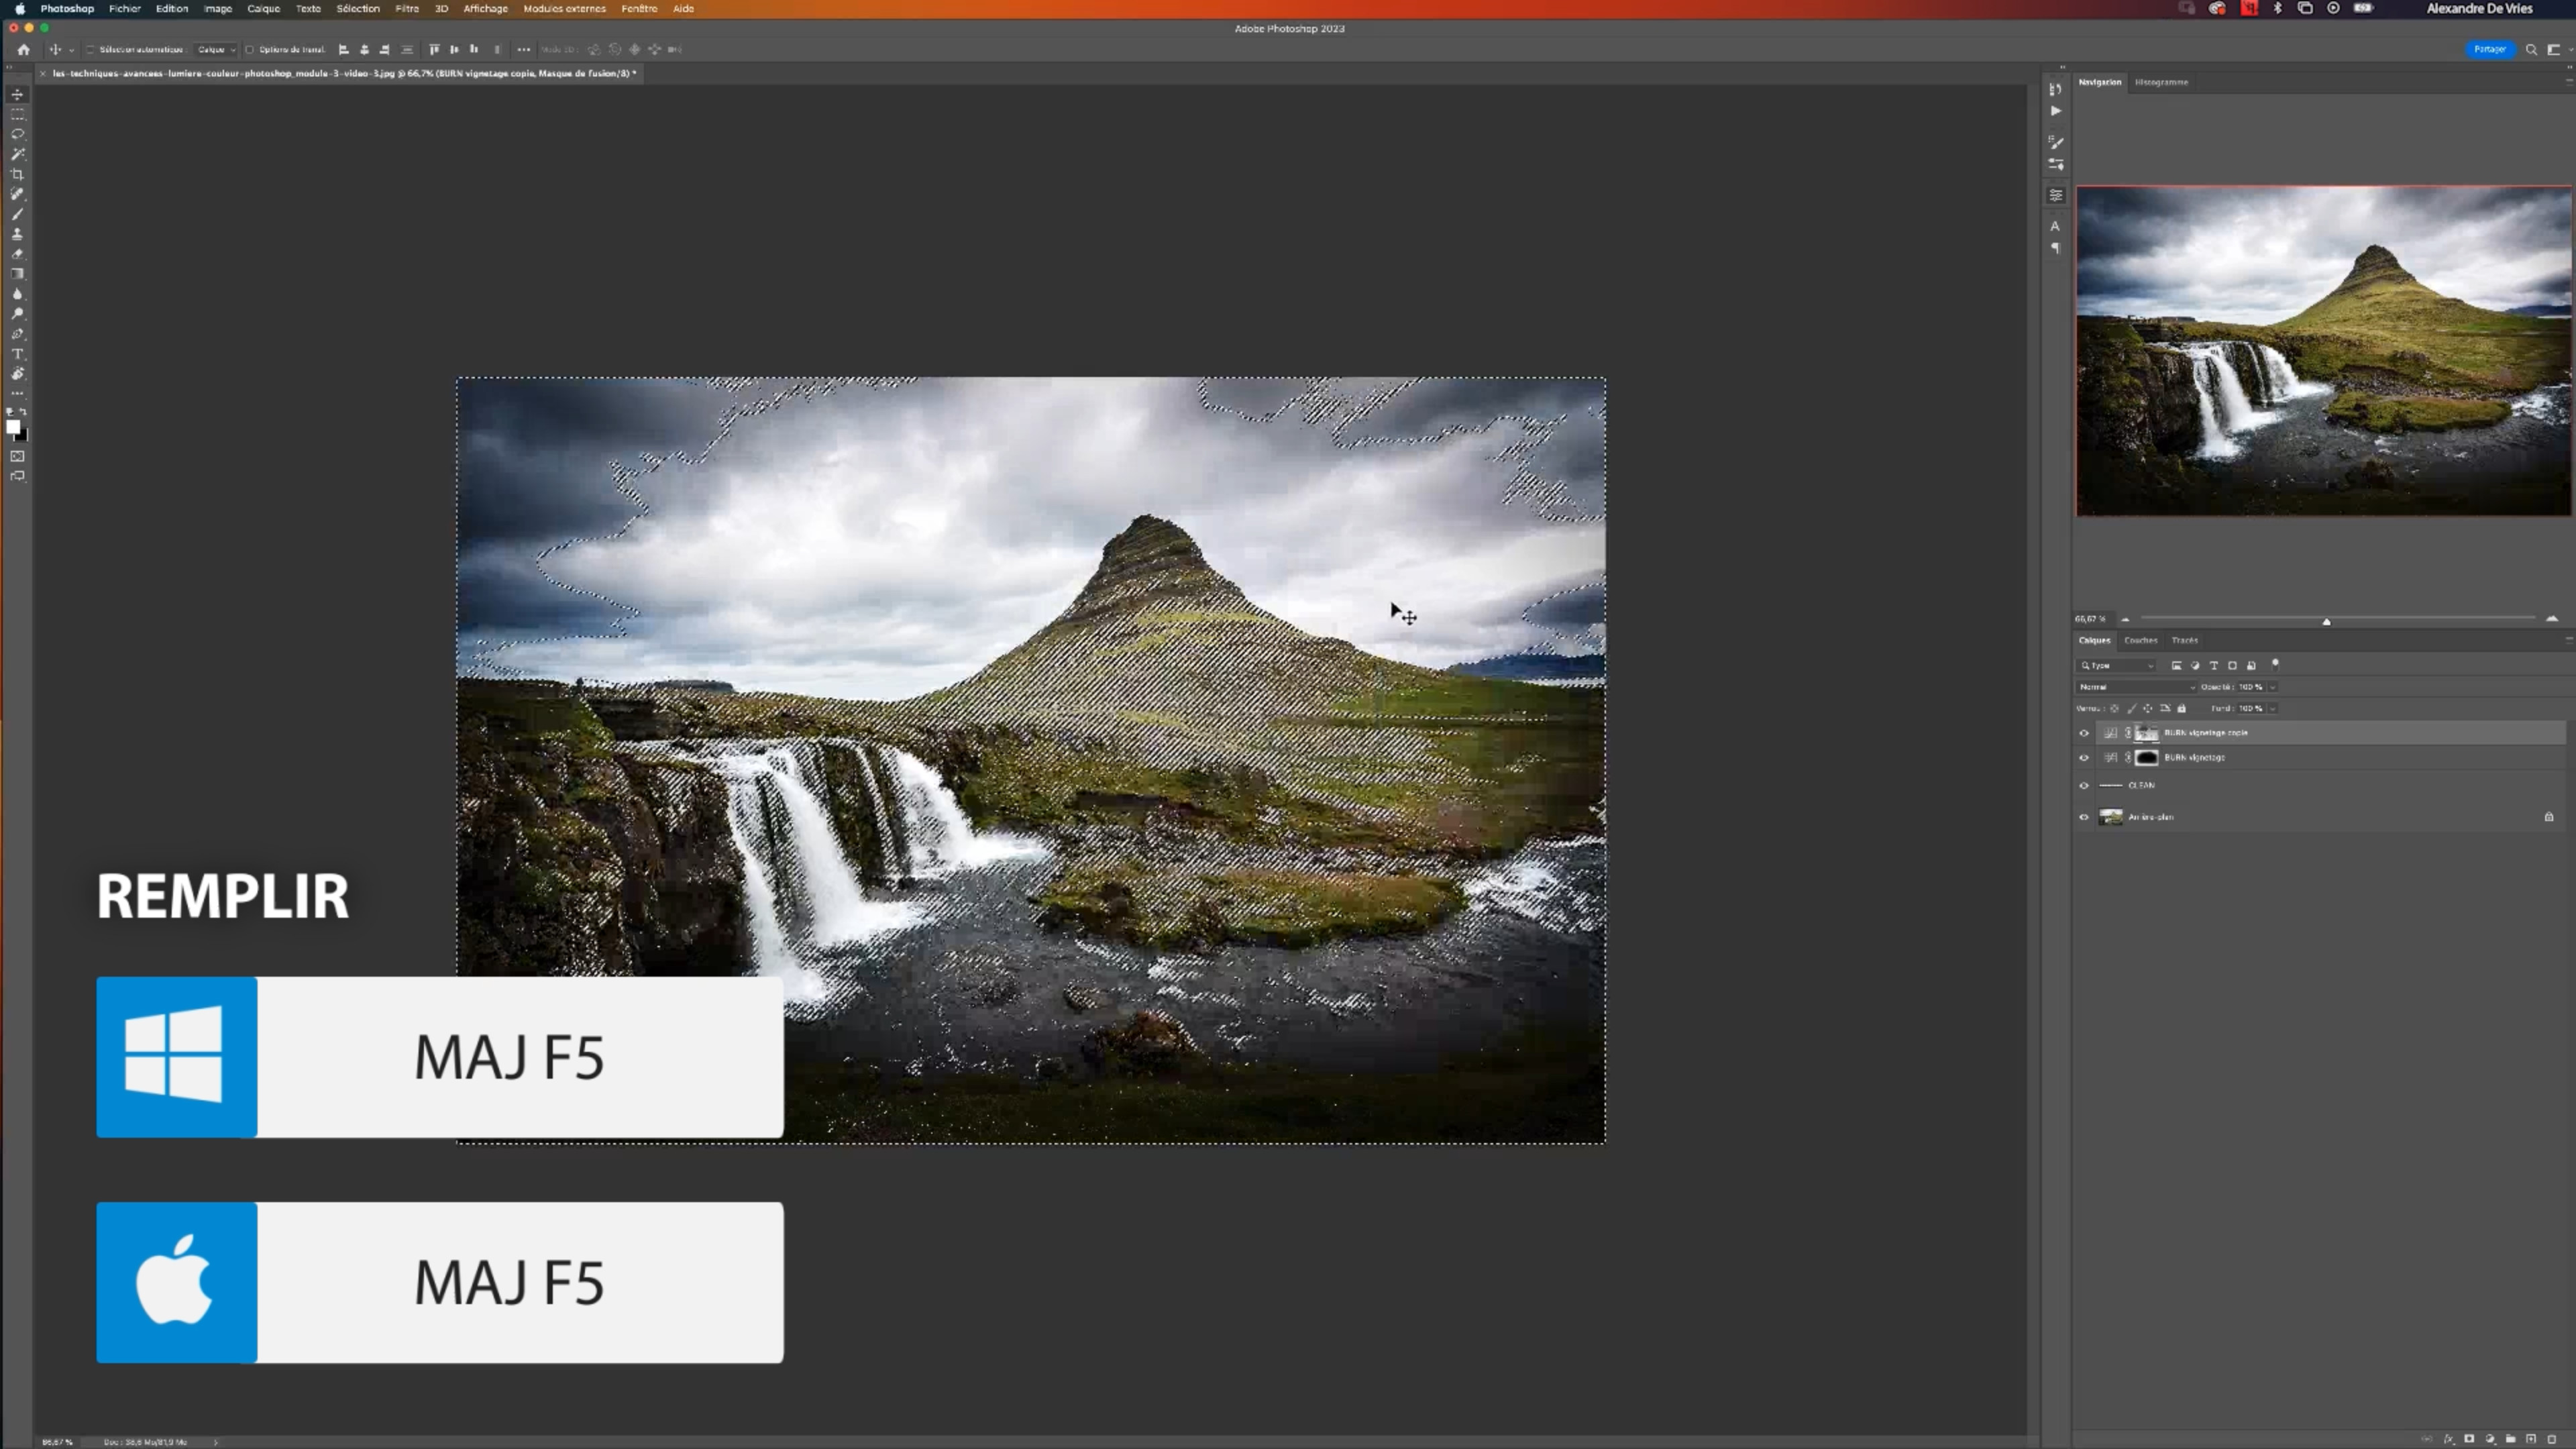Choose the Text tool
This screenshot has height=1449, width=2576.
[x=17, y=354]
